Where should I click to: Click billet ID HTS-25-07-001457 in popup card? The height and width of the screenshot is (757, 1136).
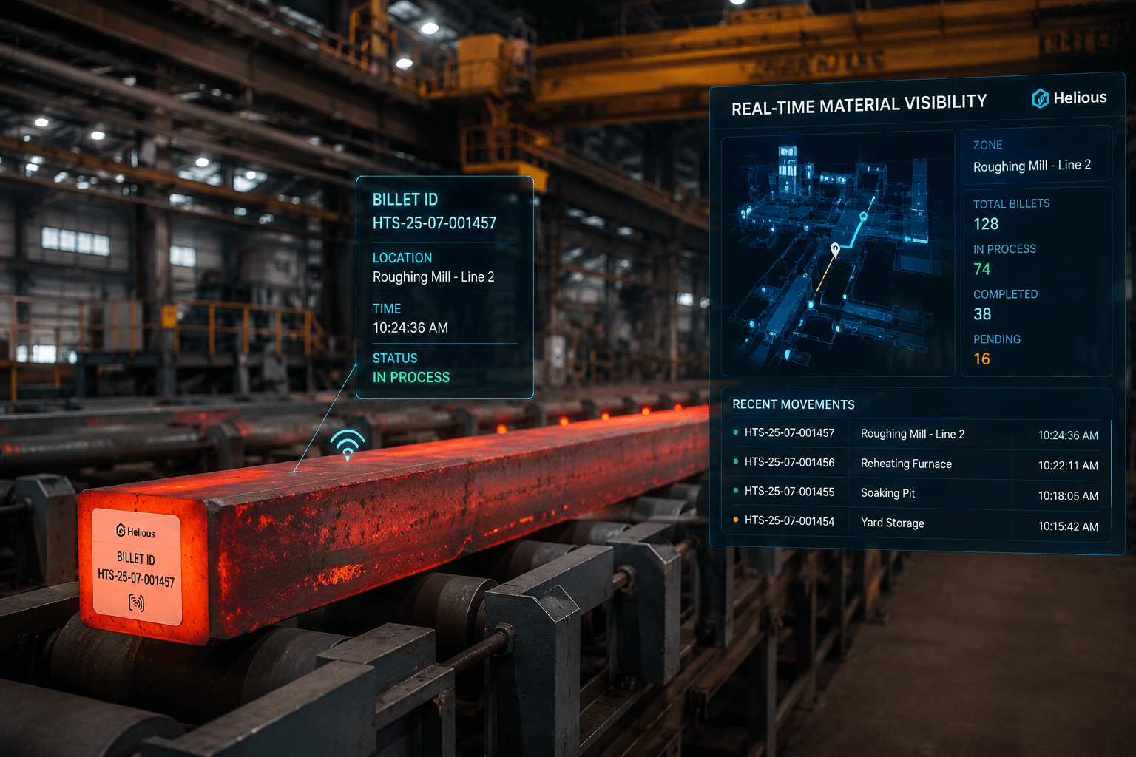[434, 223]
